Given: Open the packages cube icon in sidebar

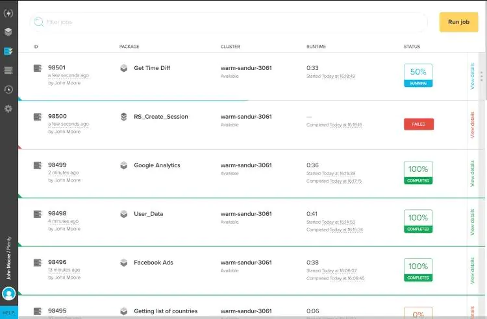Looking at the screenshot, I should [8, 32].
